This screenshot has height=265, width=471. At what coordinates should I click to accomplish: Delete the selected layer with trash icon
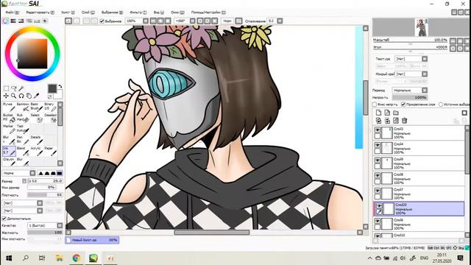click(x=404, y=121)
